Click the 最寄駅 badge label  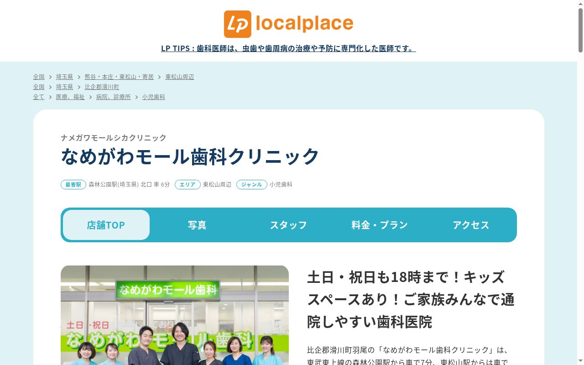tap(73, 185)
